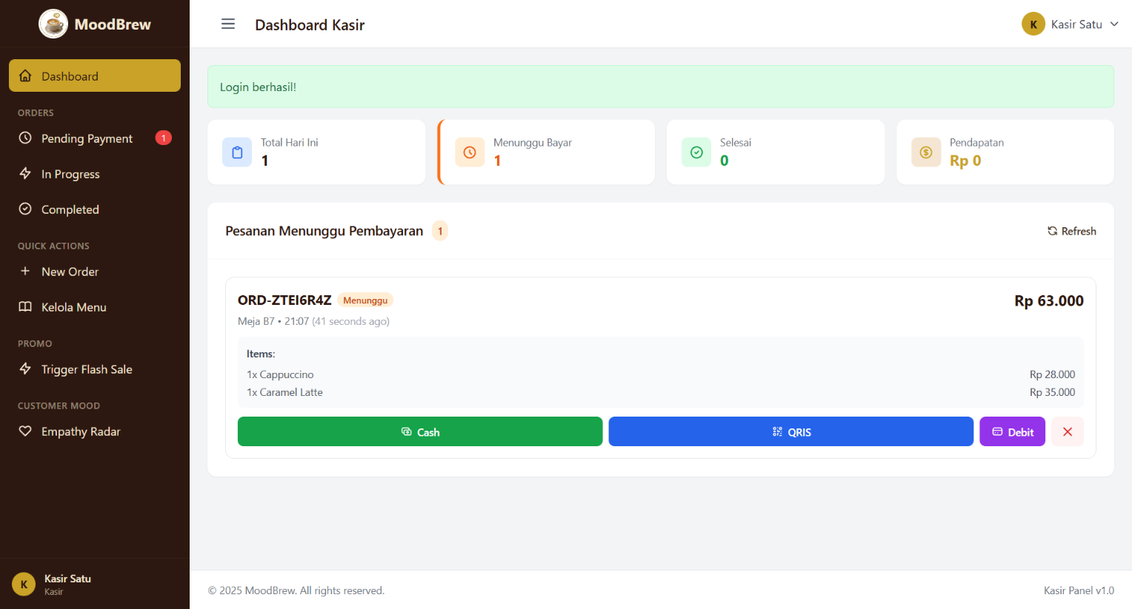Viewport: 1132px width, 609px height.
Task: Select Pending Payment in Orders menu
Action: (x=87, y=138)
